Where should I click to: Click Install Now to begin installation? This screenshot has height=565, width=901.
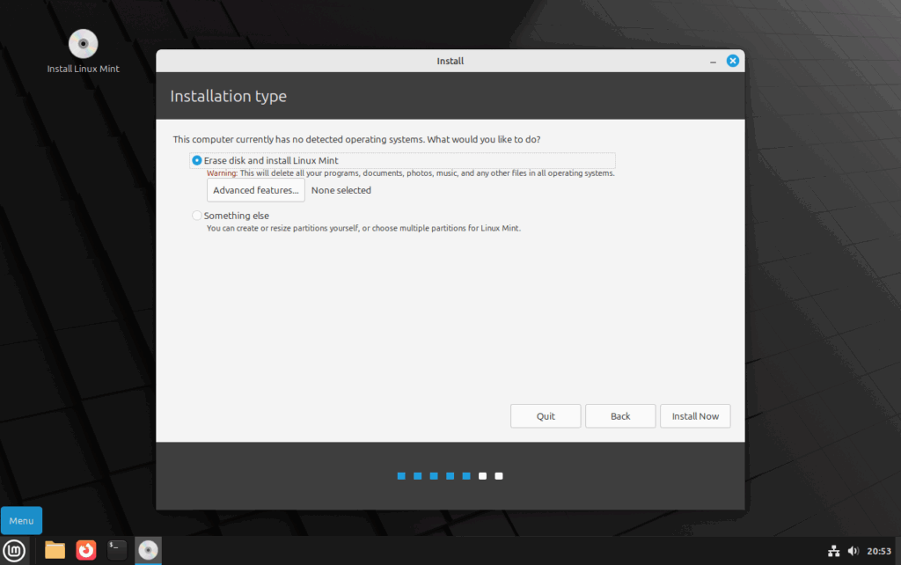point(695,416)
